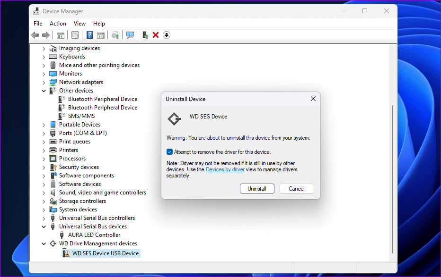The height and width of the screenshot is (277, 441).
Task: Select Ports (COM & LPT)
Action: click(x=83, y=133)
